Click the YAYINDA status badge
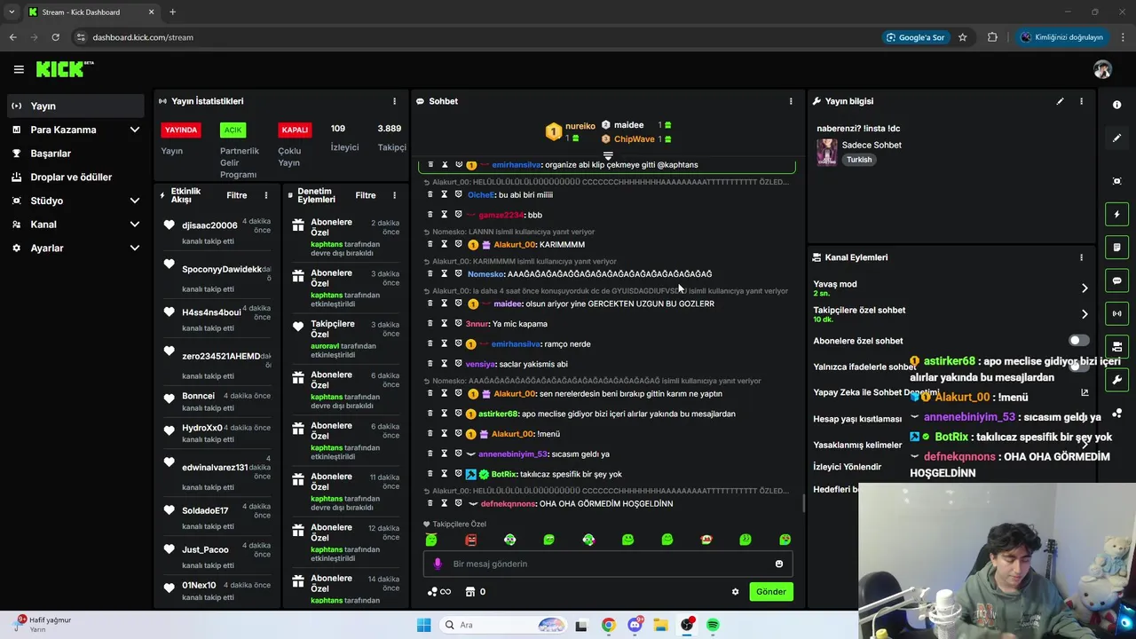Screen dimensions: 1136x639 (181, 130)
